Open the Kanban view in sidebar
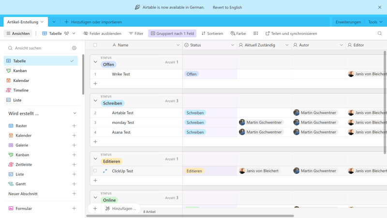 click(20, 71)
